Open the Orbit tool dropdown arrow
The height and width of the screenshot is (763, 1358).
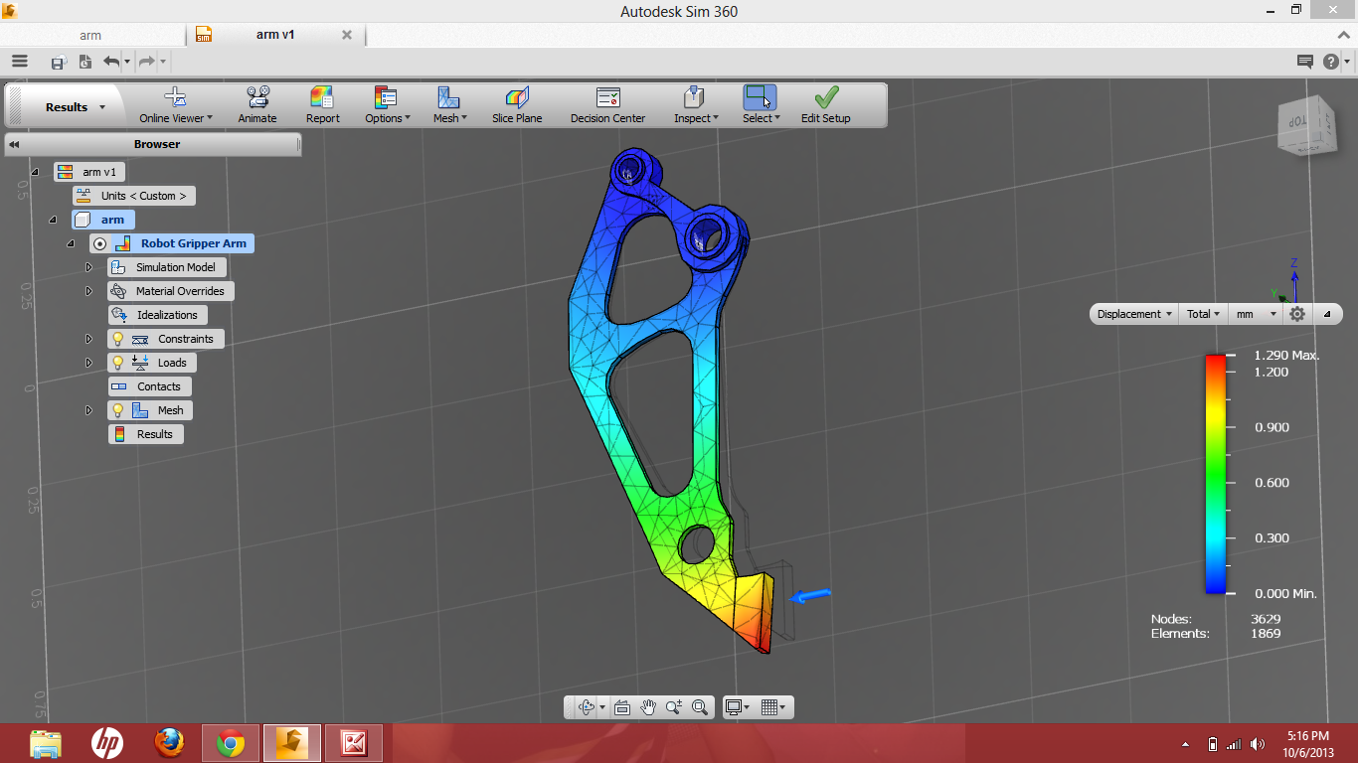point(602,708)
